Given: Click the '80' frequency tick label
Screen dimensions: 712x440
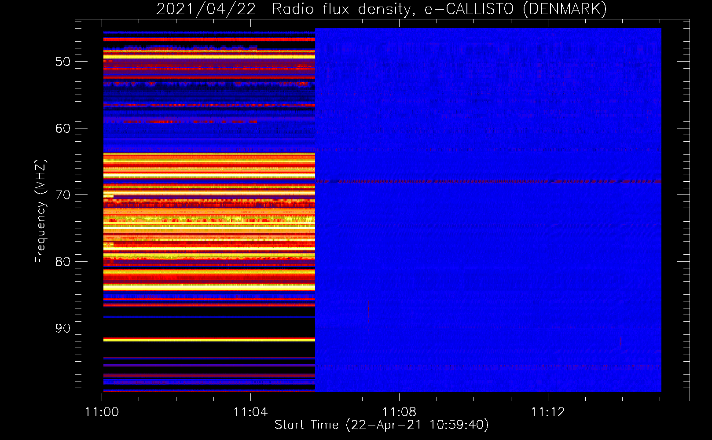Looking at the screenshot, I should [63, 261].
